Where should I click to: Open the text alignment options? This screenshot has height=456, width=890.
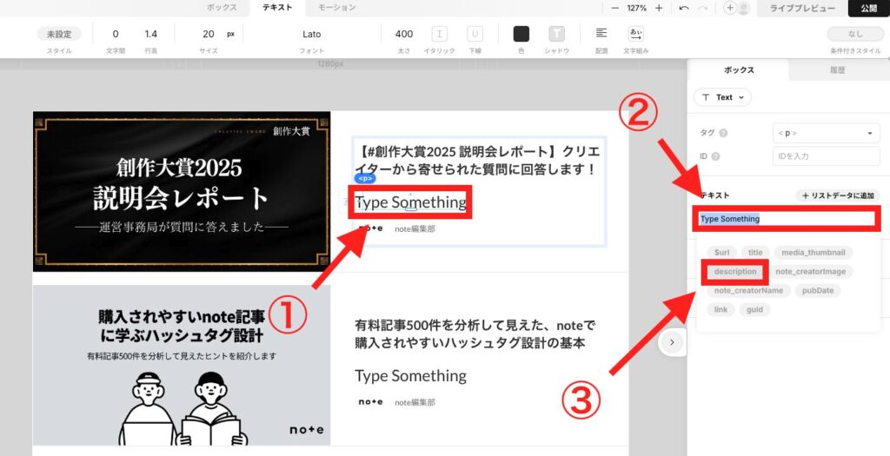point(601,34)
